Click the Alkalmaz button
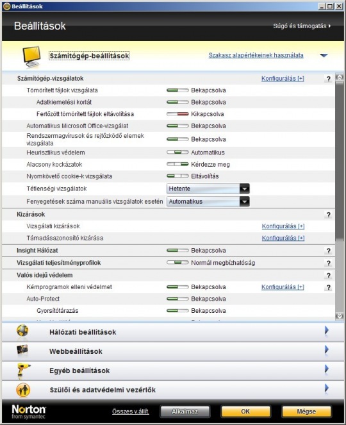Screen dimensions: 346x425 [185, 412]
